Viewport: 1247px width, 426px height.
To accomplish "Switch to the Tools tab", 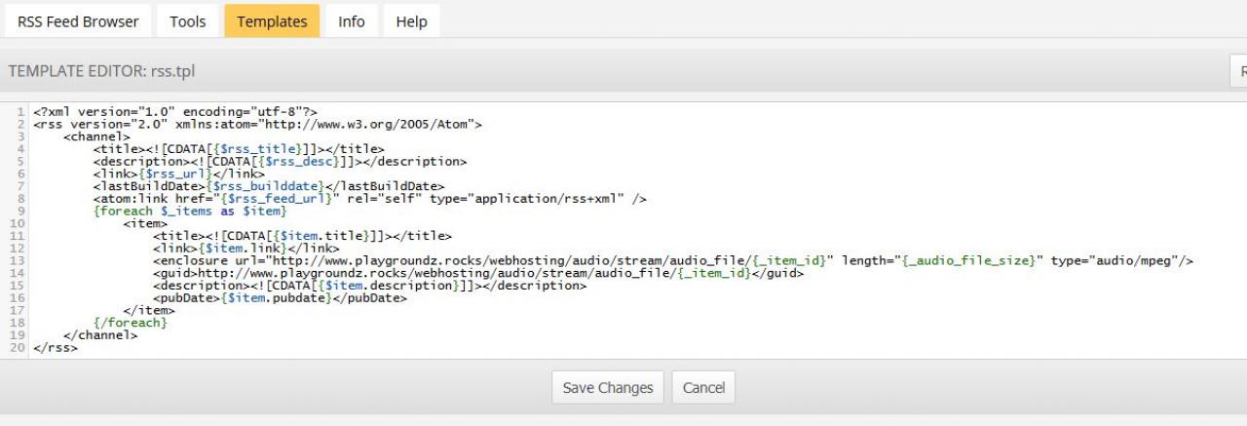I will pos(188,21).
